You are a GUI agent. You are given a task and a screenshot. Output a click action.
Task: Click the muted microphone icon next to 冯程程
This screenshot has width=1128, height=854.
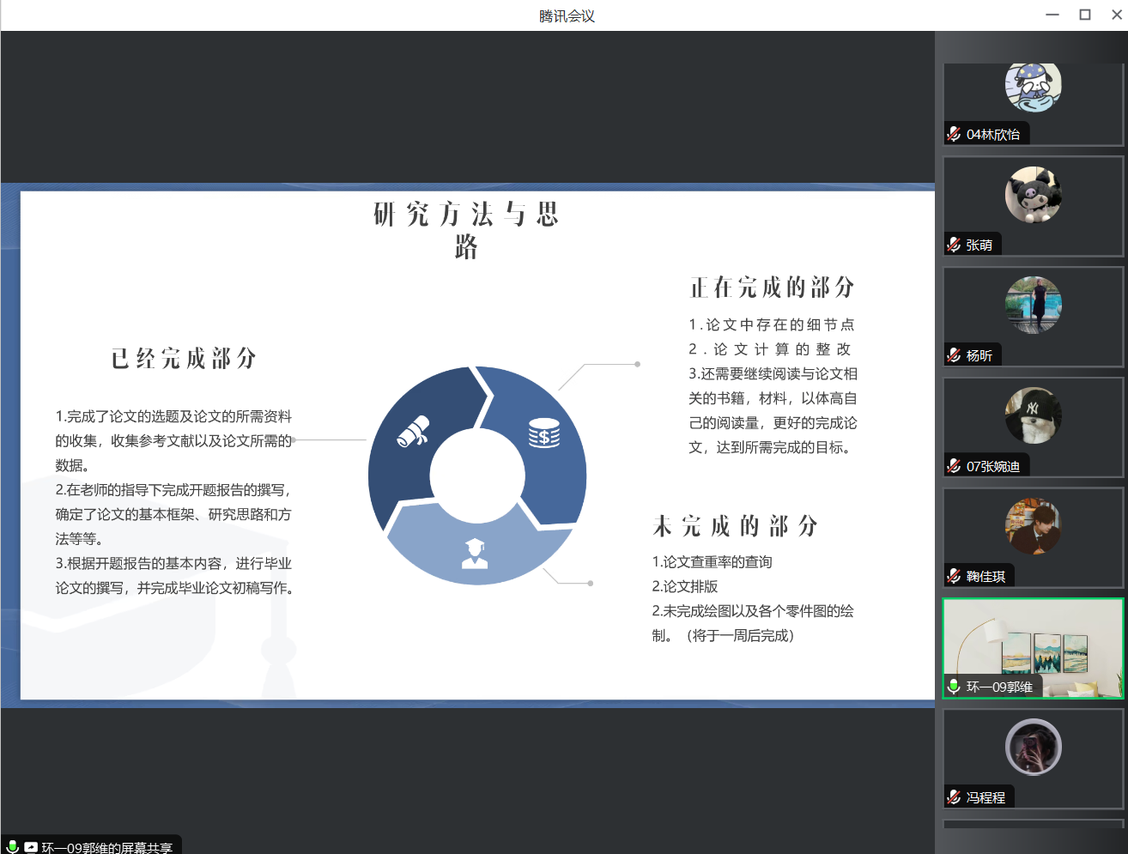pyautogui.click(x=954, y=797)
